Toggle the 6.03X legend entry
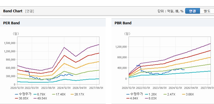 (151, 98)
